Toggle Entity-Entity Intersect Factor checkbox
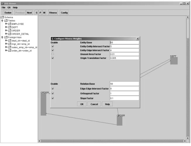Viewport: 191px width, 146px height. pos(53,46)
